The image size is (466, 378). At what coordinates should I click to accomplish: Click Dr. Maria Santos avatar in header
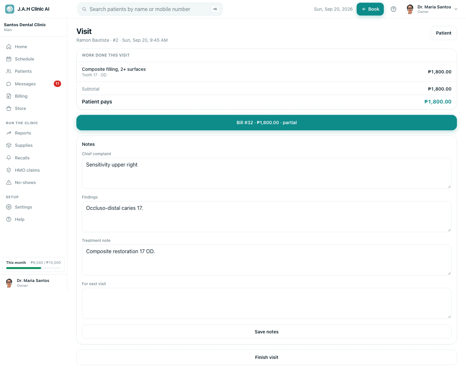click(410, 9)
